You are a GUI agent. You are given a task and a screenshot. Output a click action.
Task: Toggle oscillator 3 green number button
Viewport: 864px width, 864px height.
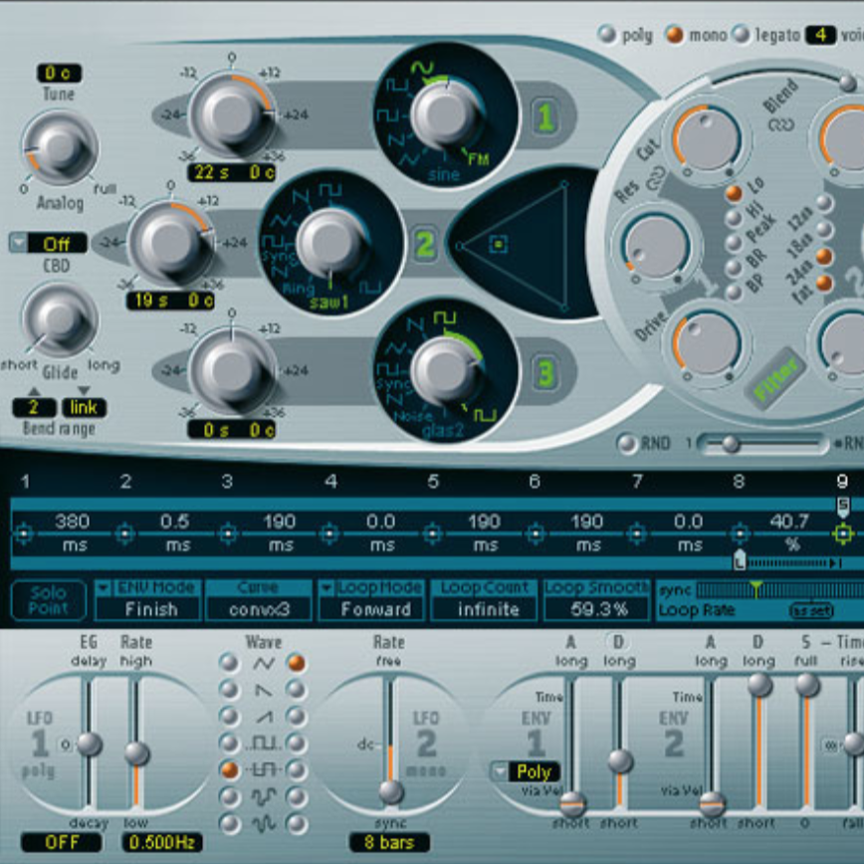click(x=544, y=374)
